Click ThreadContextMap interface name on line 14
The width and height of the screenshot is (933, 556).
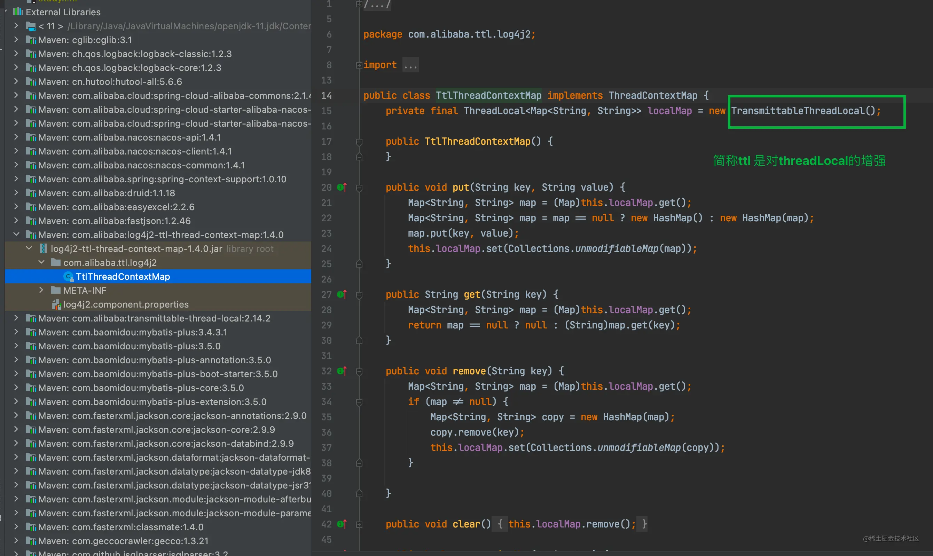(653, 96)
